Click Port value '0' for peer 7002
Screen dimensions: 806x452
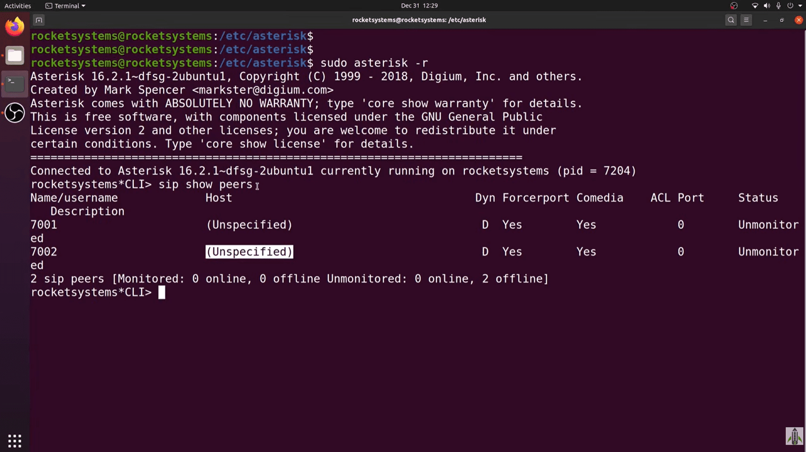tap(681, 252)
